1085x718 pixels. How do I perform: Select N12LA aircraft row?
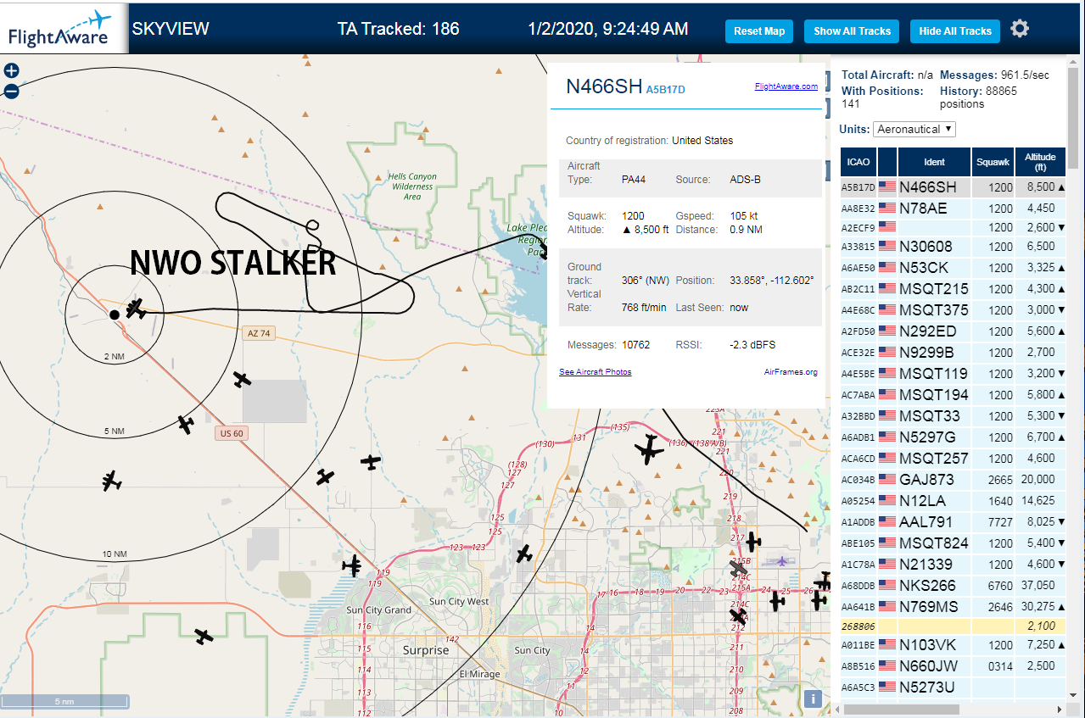(x=953, y=501)
